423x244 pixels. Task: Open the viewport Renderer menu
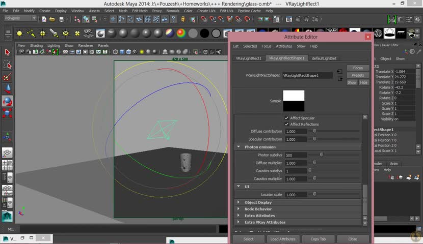pos(86,45)
